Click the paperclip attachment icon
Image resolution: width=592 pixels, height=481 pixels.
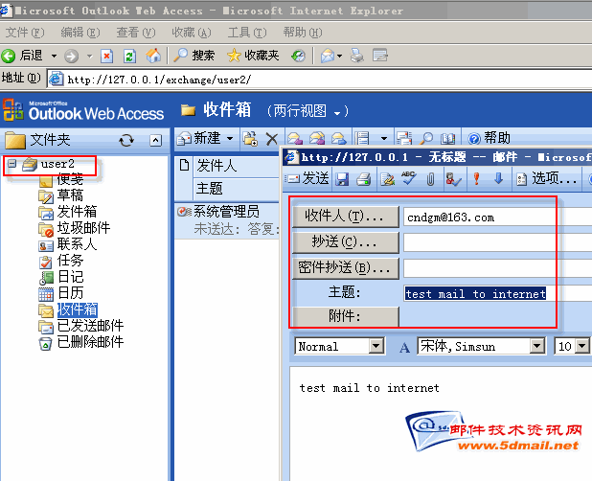431,178
